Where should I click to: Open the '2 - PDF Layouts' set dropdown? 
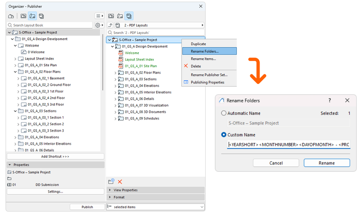[x=159, y=25]
